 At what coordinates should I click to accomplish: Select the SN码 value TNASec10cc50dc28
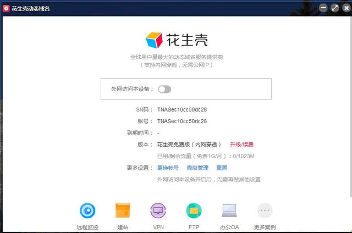pyautogui.click(x=182, y=110)
